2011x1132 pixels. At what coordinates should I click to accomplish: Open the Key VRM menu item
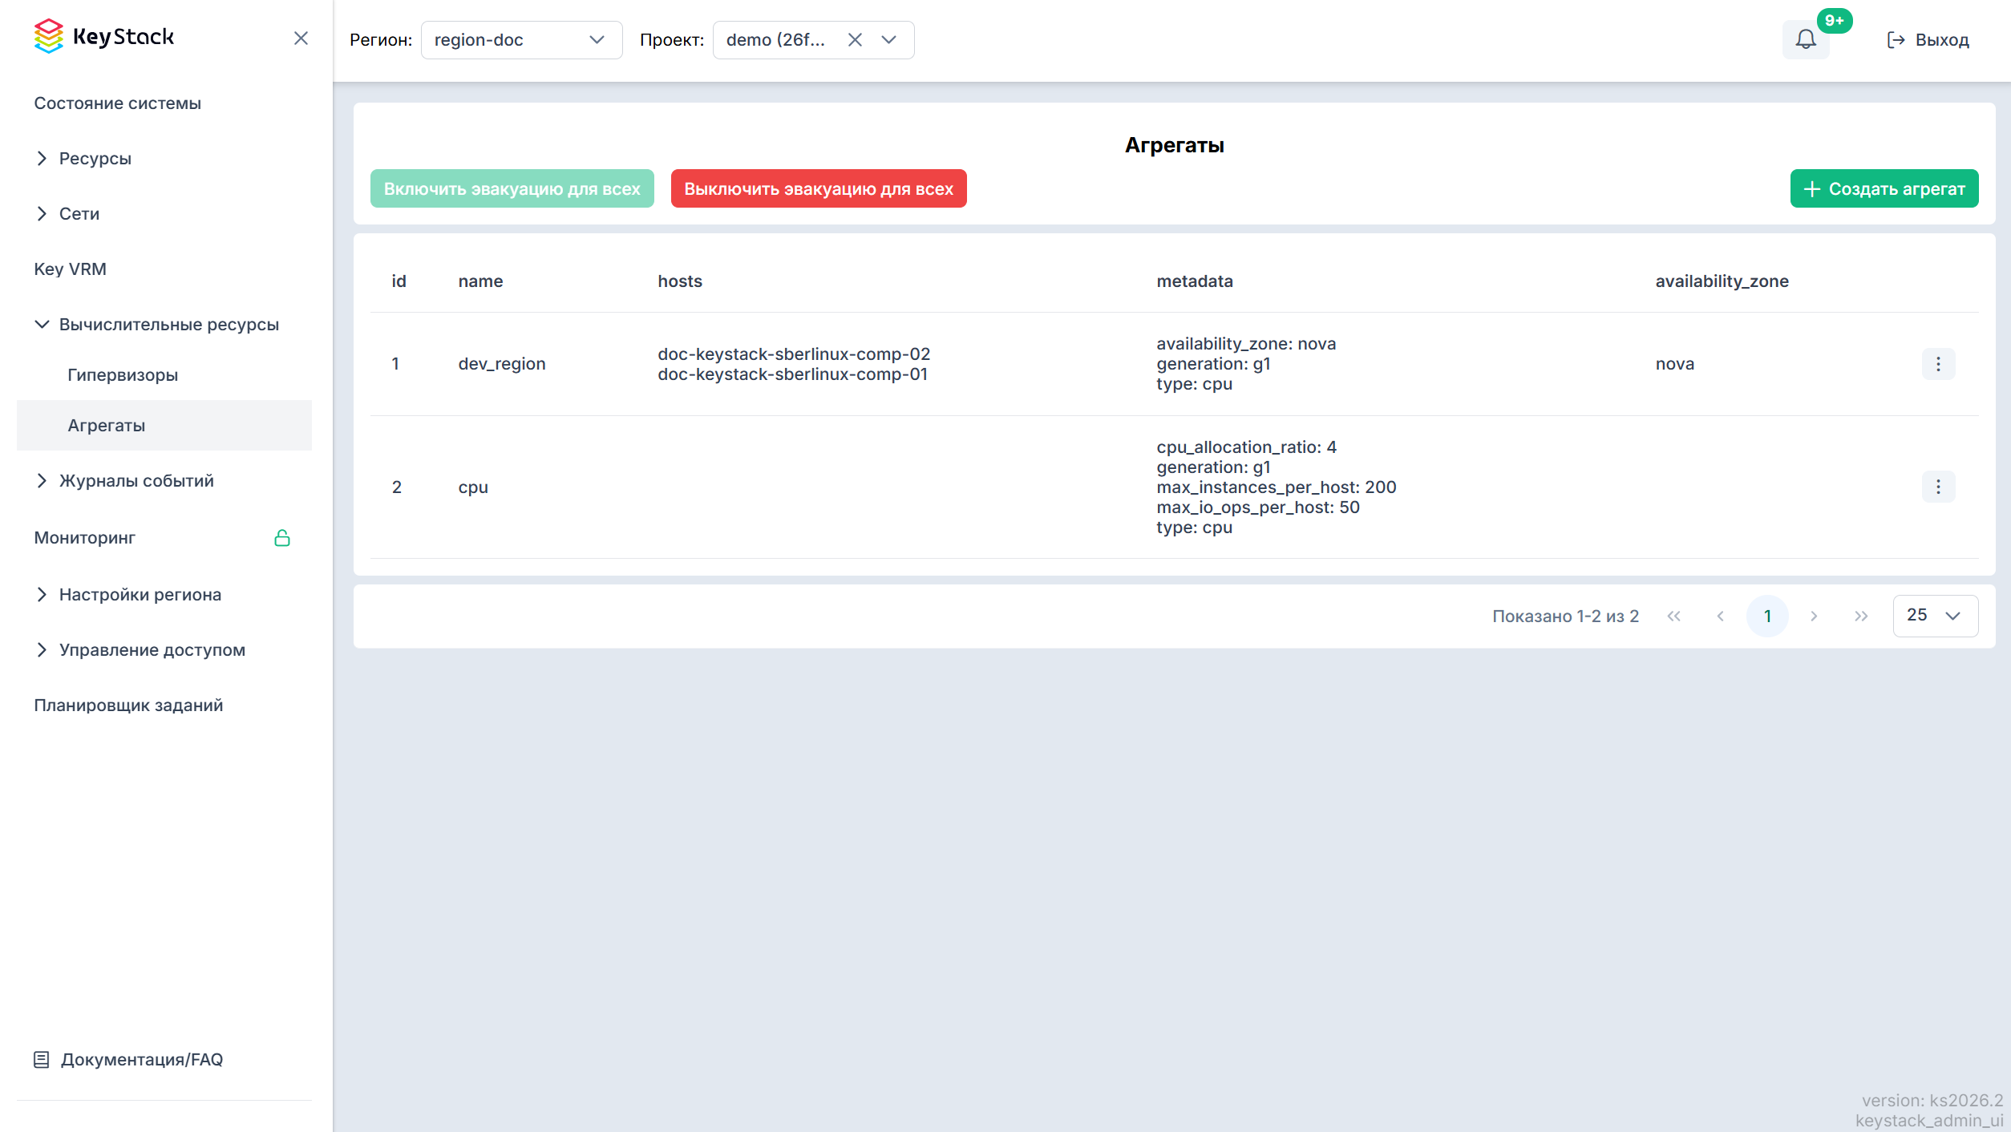[70, 269]
